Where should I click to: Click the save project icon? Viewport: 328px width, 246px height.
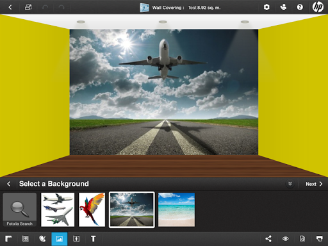pyautogui.click(x=28, y=7)
